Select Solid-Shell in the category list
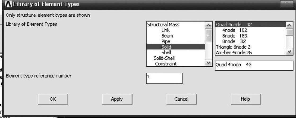The image size is (296, 118). click(164, 58)
